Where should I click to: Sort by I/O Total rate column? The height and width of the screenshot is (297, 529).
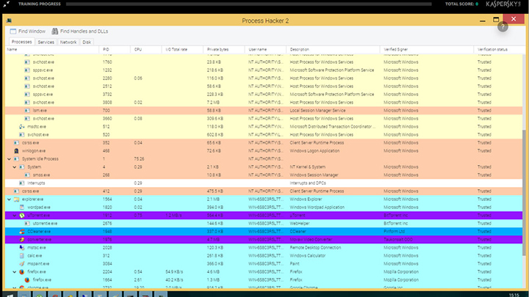[182, 50]
